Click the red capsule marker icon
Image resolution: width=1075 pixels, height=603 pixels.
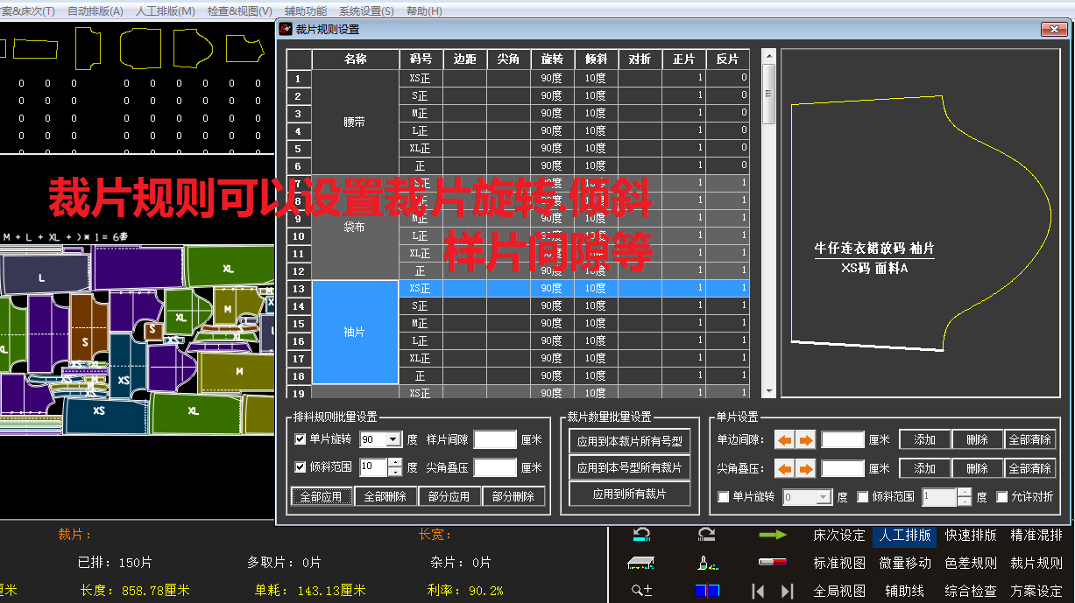click(774, 564)
